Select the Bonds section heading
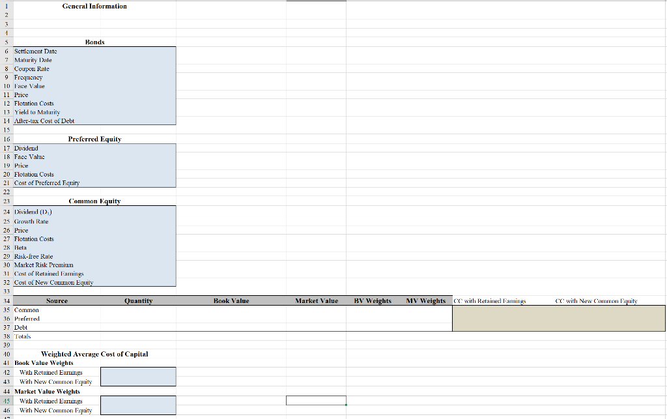This screenshot has height=419, width=667. click(94, 42)
